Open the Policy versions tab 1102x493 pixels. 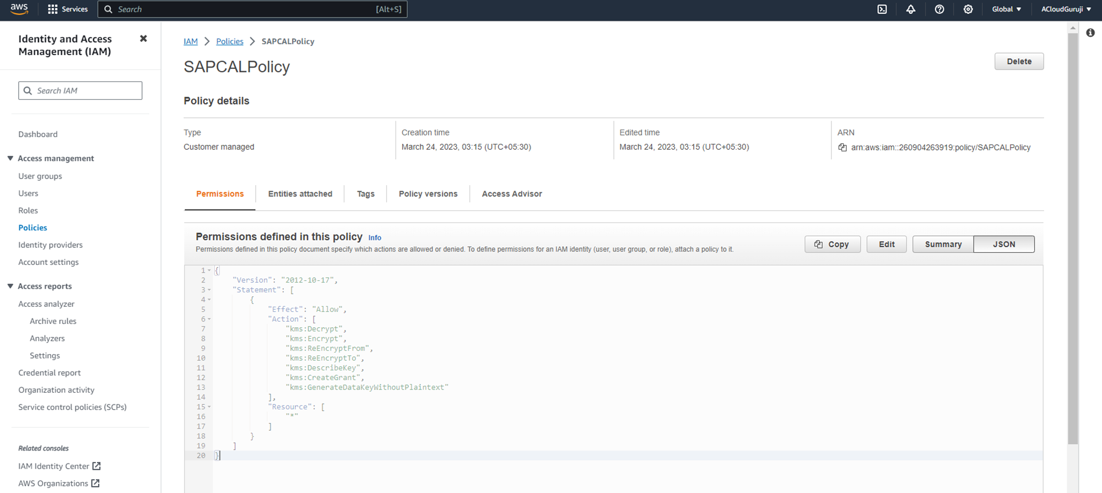428,194
